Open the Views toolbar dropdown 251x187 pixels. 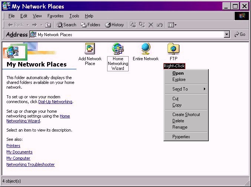[x=172, y=25]
